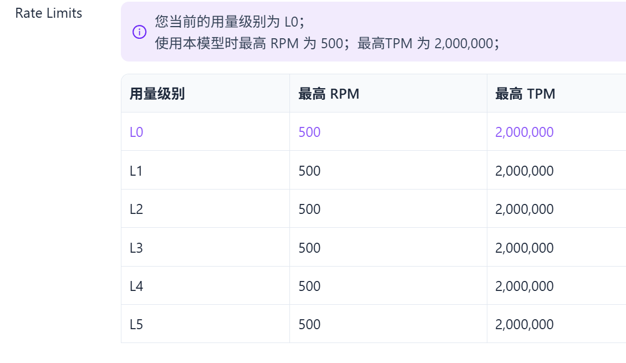626x363 pixels.
Task: Click the banner text 您当前的用量级别为 L0
Action: click(x=229, y=22)
